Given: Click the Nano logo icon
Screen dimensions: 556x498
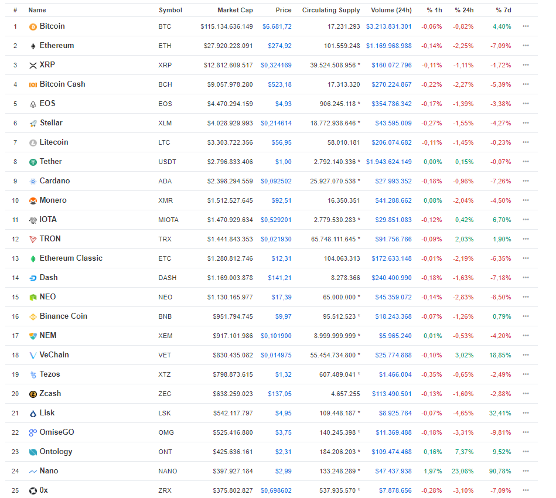Looking at the screenshot, I should click(33, 472).
